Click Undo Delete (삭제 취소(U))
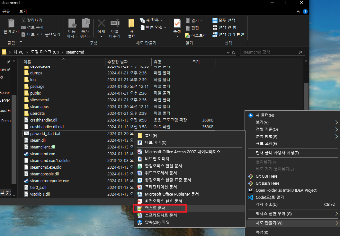Screen dimensions: 340x236 [293, 205]
